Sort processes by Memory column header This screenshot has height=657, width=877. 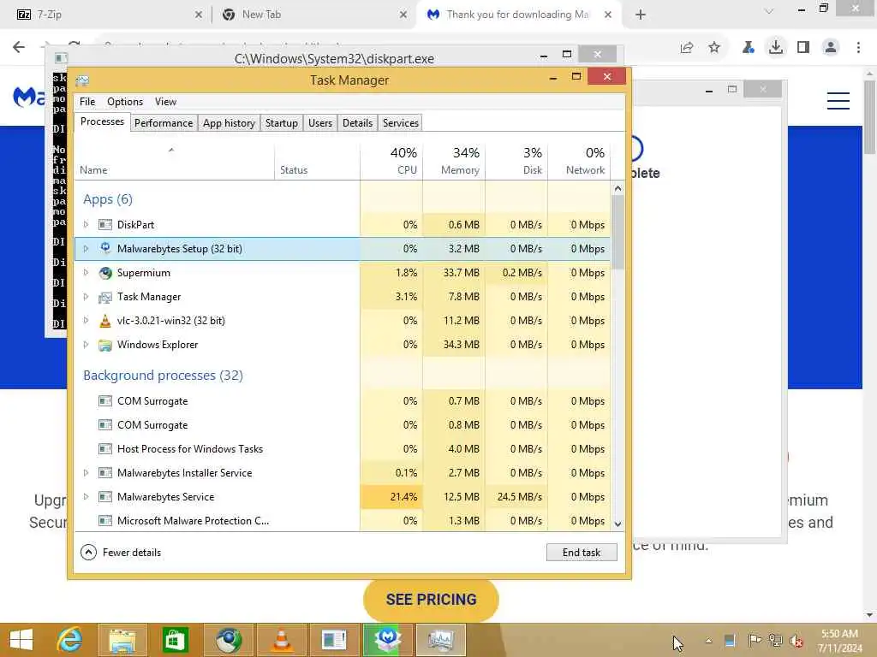[x=454, y=160]
